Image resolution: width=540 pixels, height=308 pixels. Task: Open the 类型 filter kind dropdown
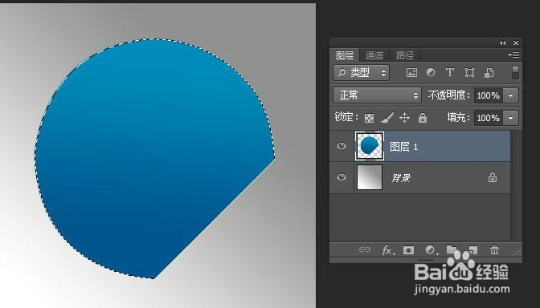(x=362, y=72)
